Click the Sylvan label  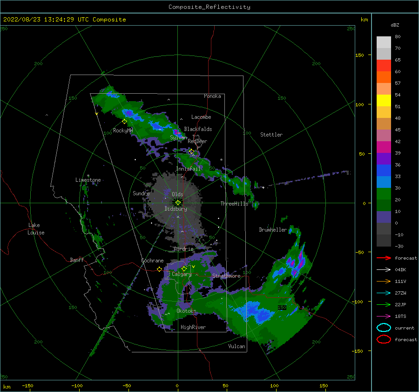coord(178,138)
